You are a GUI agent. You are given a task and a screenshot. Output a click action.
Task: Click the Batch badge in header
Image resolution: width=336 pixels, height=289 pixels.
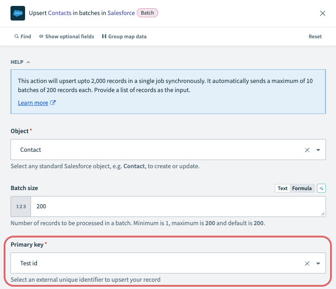[147, 13]
